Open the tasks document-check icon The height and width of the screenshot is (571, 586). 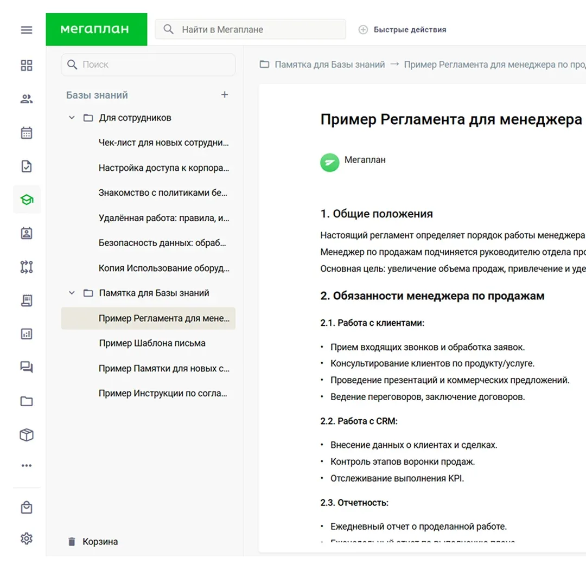[27, 166]
